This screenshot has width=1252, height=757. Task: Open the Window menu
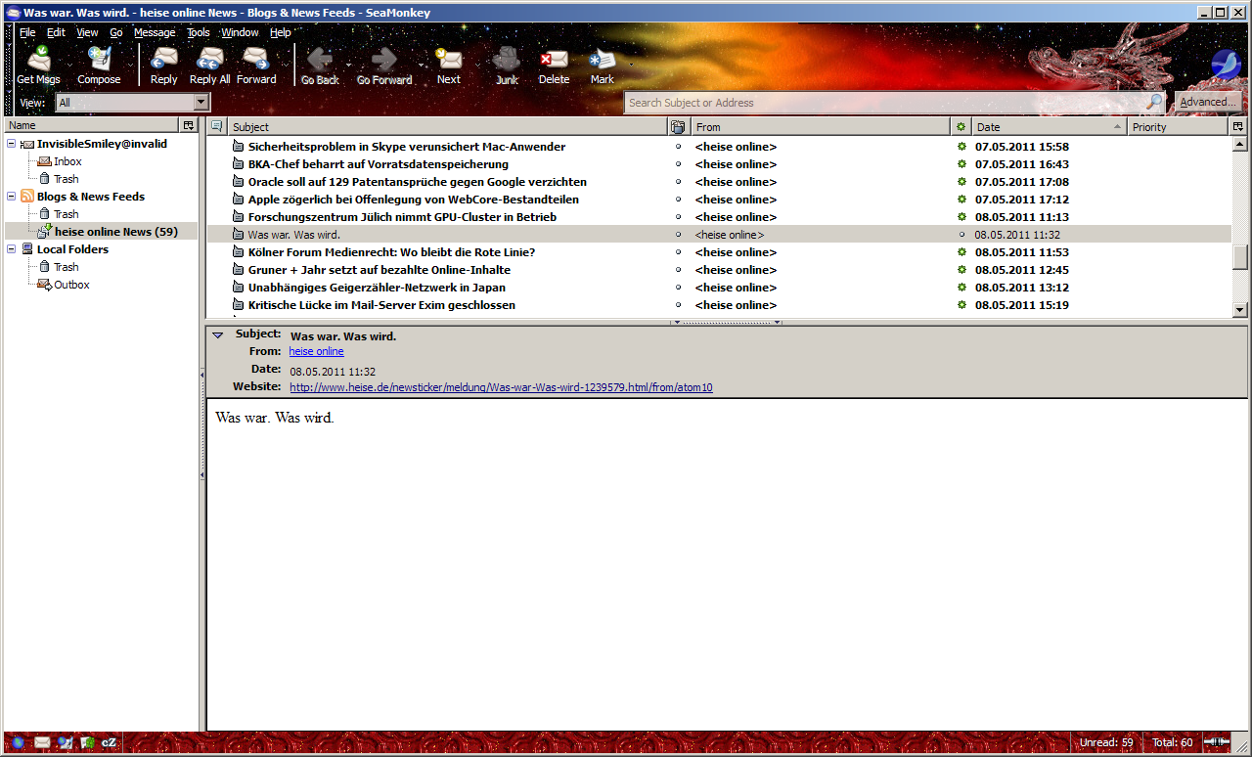click(x=240, y=32)
